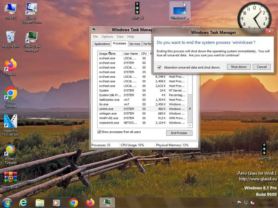Switch to the Applications tab
Screen dimensions: 278x208
(x=102, y=44)
